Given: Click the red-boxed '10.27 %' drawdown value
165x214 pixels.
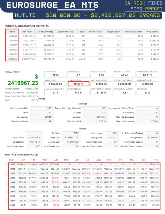Looking at the screenshot, I should [79, 84].
